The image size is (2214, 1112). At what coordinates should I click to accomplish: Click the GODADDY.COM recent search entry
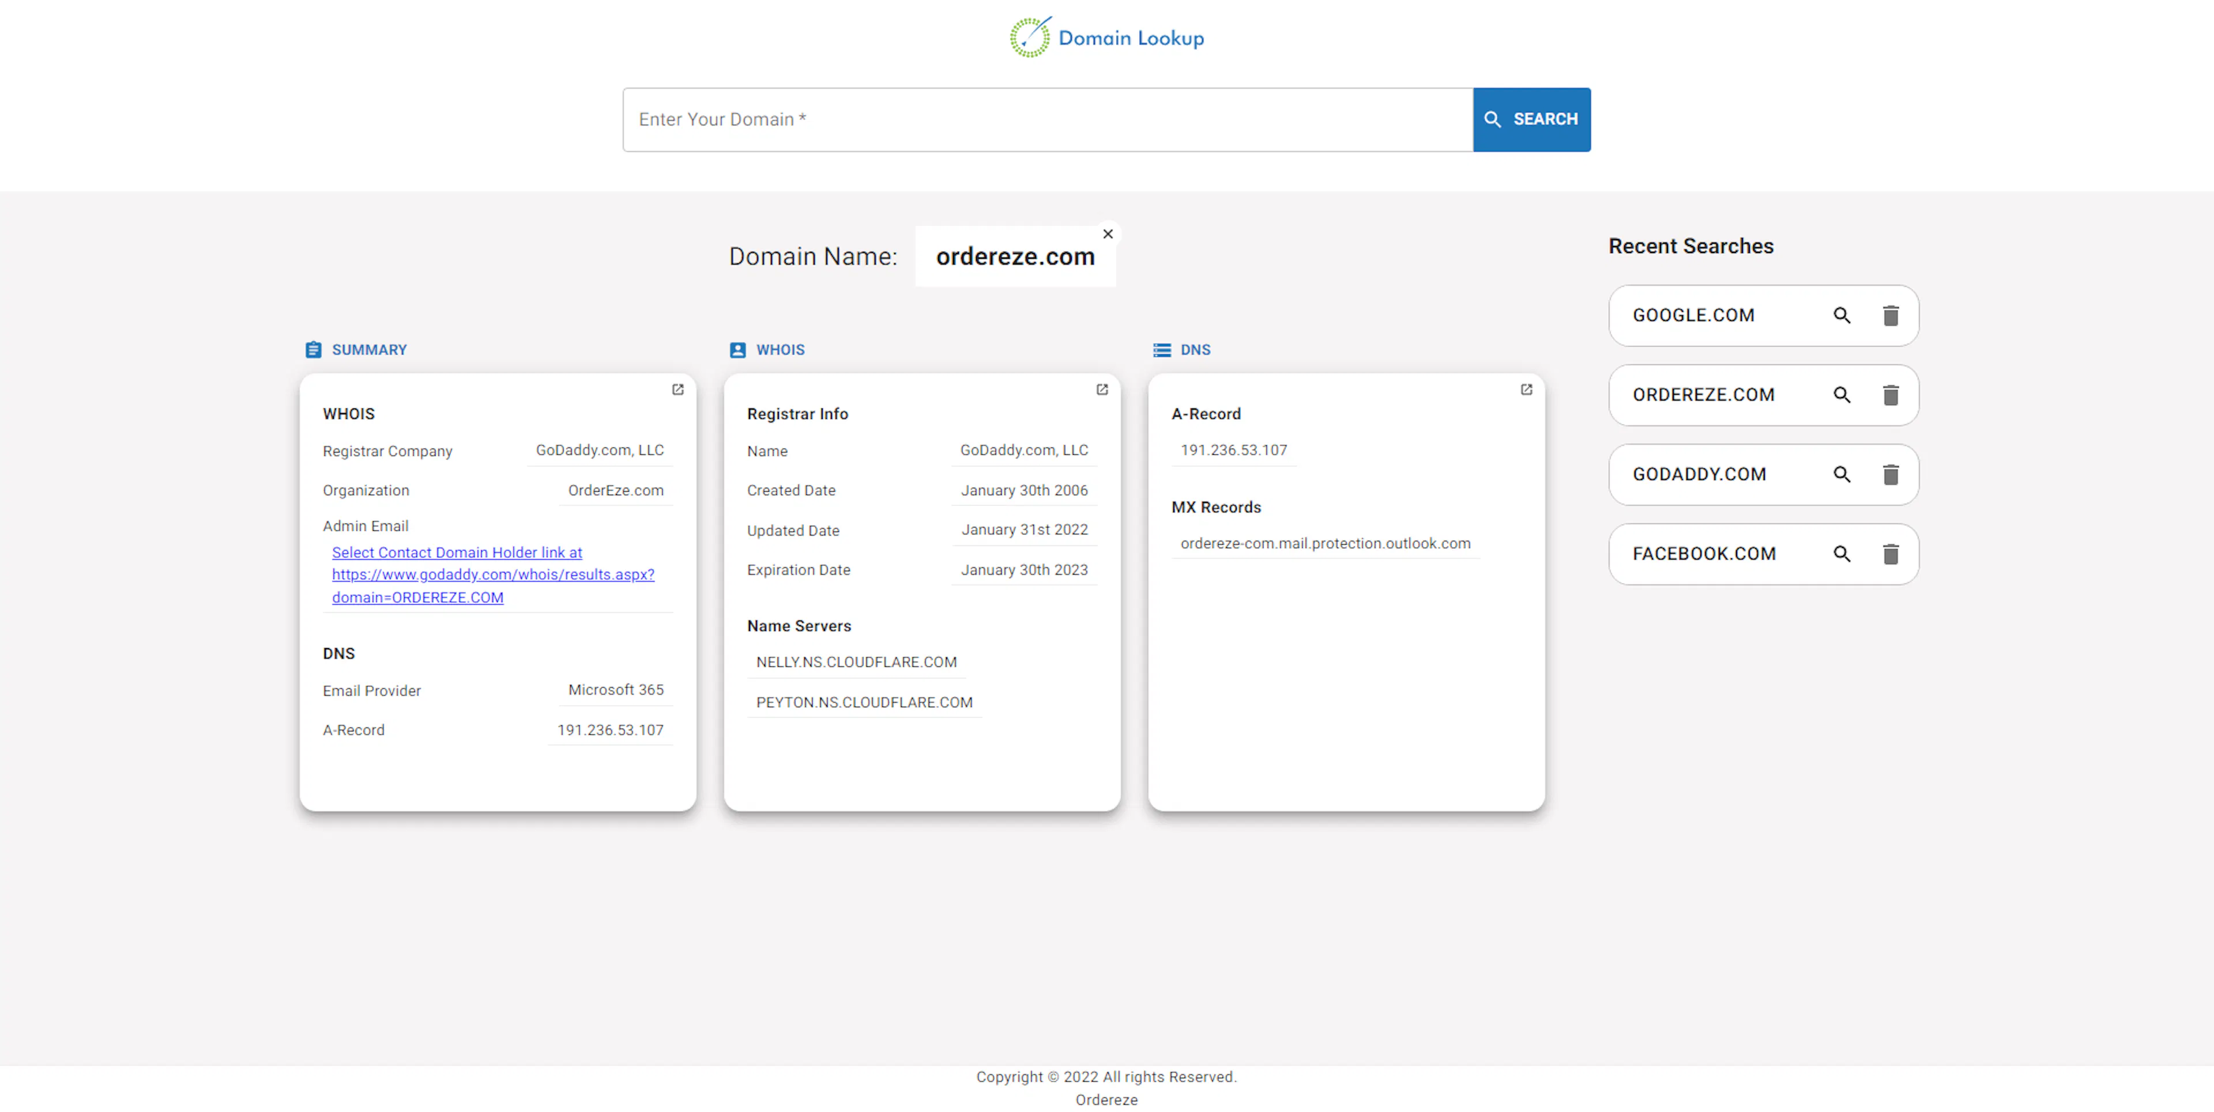(x=1699, y=475)
